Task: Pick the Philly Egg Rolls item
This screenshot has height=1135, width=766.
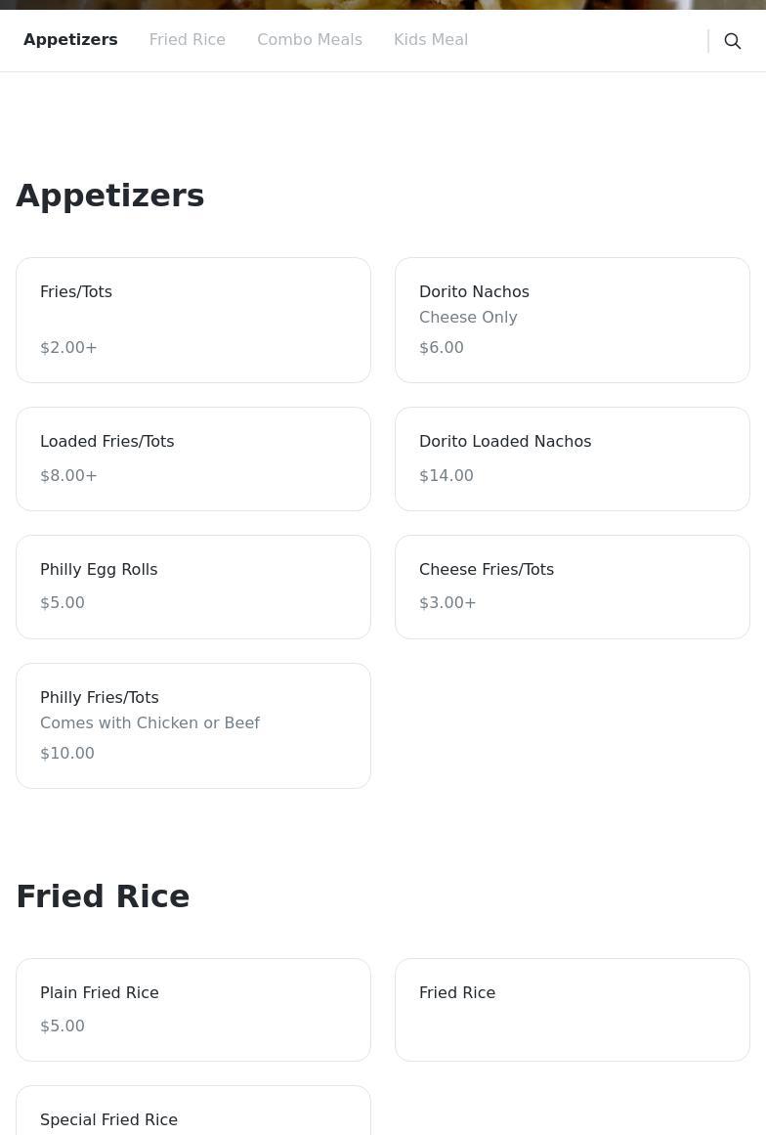Action: pyautogui.click(x=193, y=587)
